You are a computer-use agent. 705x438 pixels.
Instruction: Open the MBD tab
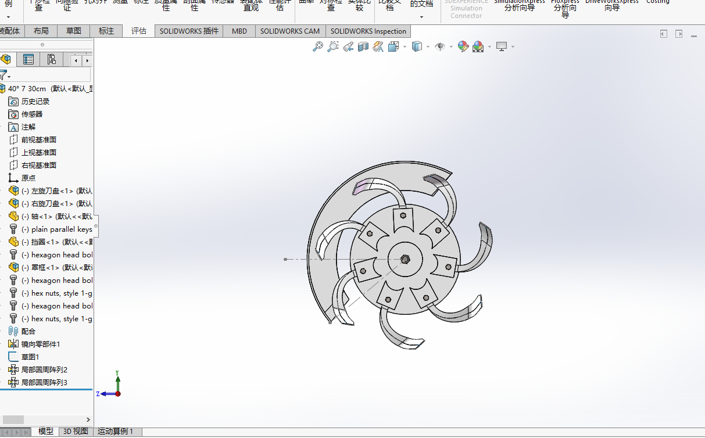[239, 31]
